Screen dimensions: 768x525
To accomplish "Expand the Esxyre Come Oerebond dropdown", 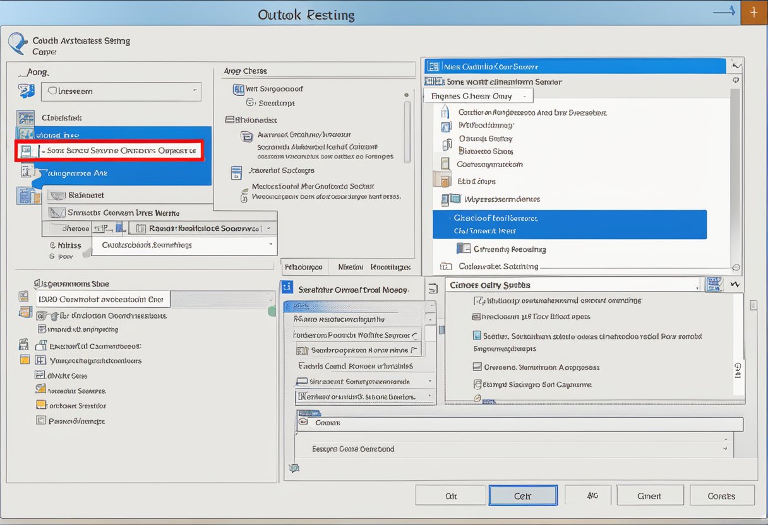I will 724,448.
